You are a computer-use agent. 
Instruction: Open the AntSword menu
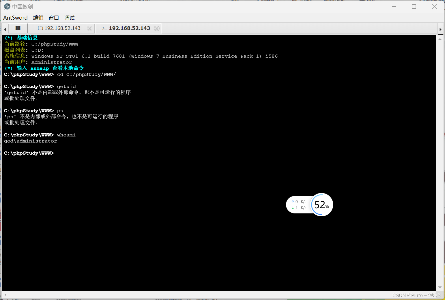[x=15, y=18]
